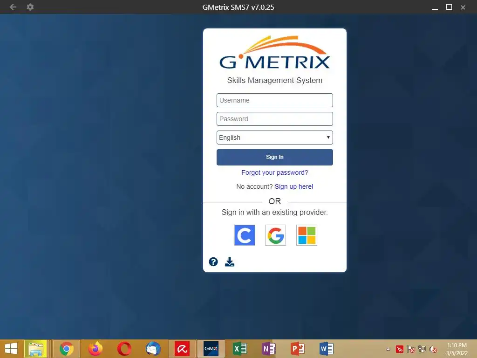The height and width of the screenshot is (358, 477).
Task: Open the settings gear in title bar
Action: tap(30, 7)
